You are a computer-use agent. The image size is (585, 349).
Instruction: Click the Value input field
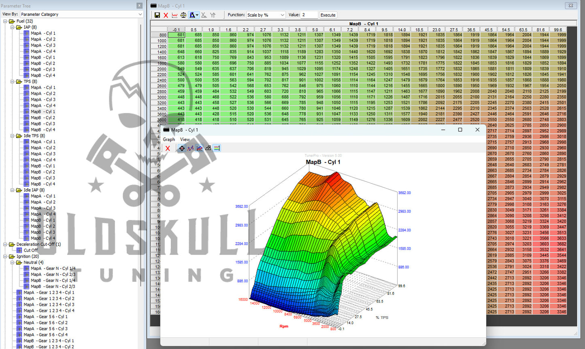pos(309,15)
